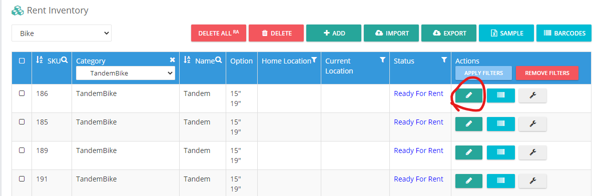
Task: Click the green ADD button
Action: pos(334,33)
